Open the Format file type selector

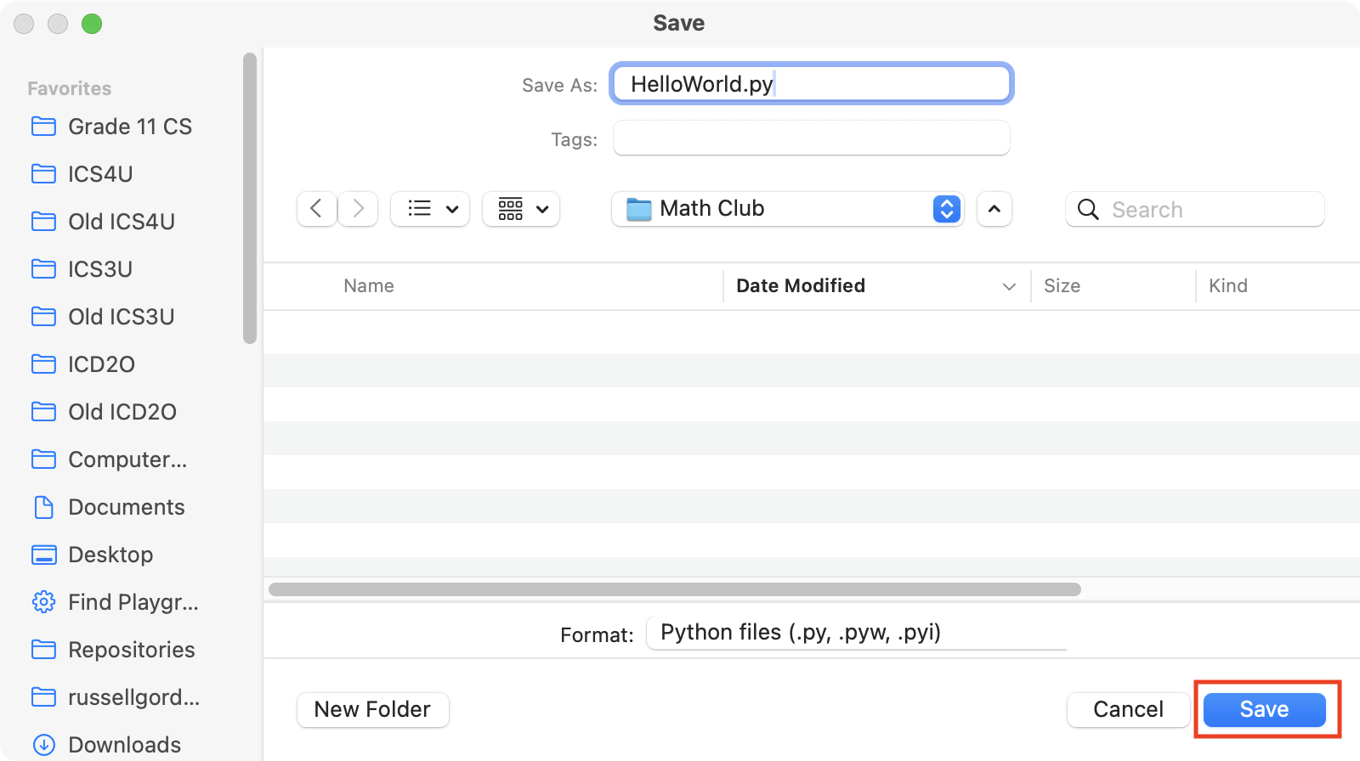pyautogui.click(x=855, y=633)
